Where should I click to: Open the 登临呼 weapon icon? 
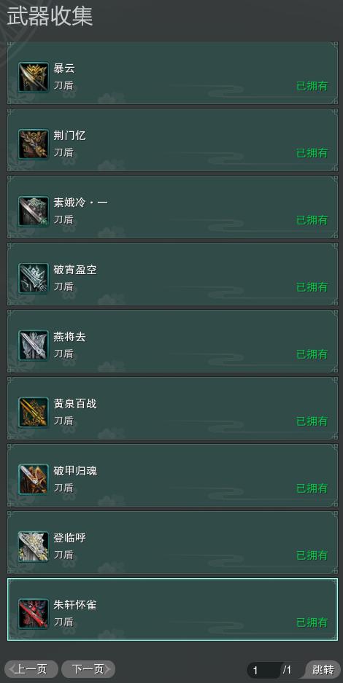coord(34,547)
